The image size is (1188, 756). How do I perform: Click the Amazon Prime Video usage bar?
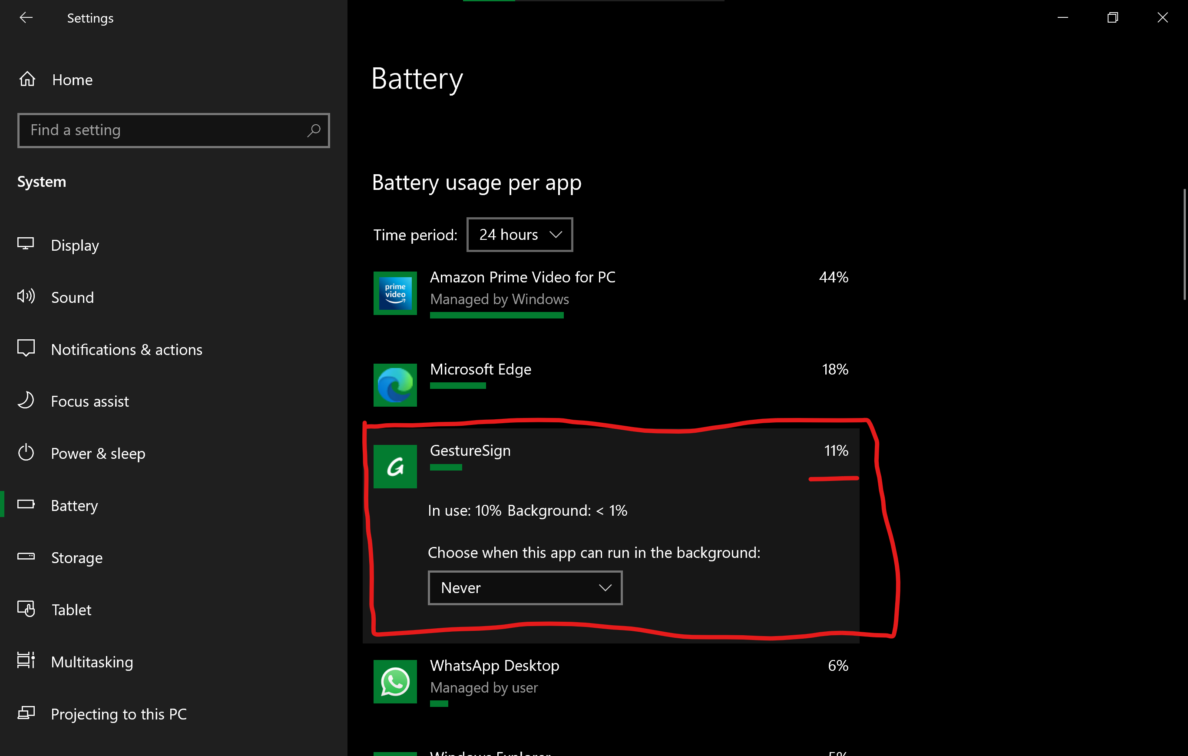497,315
